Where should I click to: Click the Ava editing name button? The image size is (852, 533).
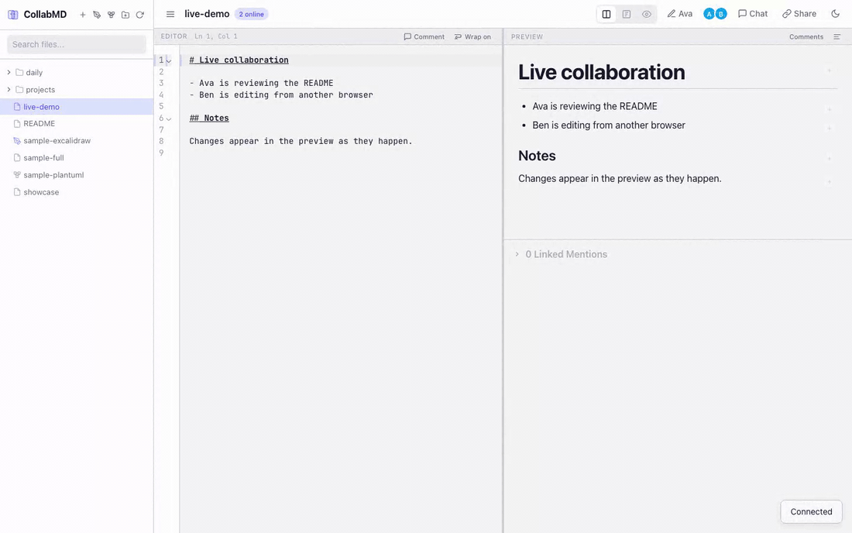(x=679, y=13)
